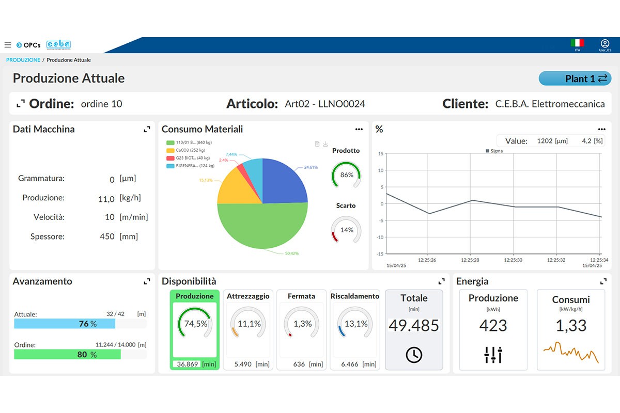Click the OPCs logo
The width and height of the screenshot is (620, 413).
[x=28, y=45]
